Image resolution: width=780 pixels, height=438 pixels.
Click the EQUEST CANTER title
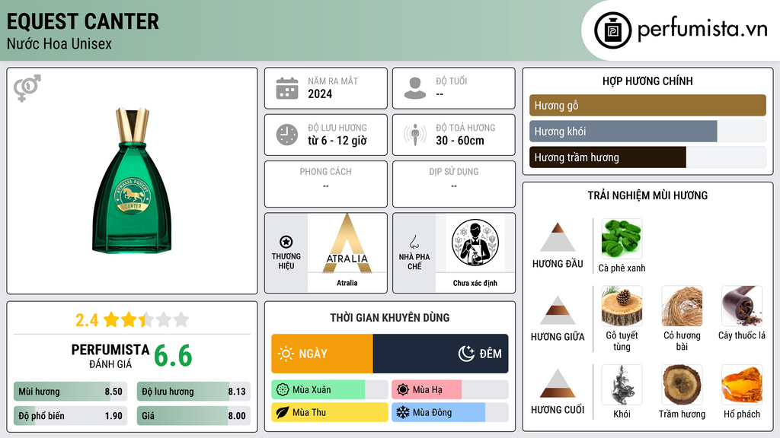pyautogui.click(x=83, y=22)
